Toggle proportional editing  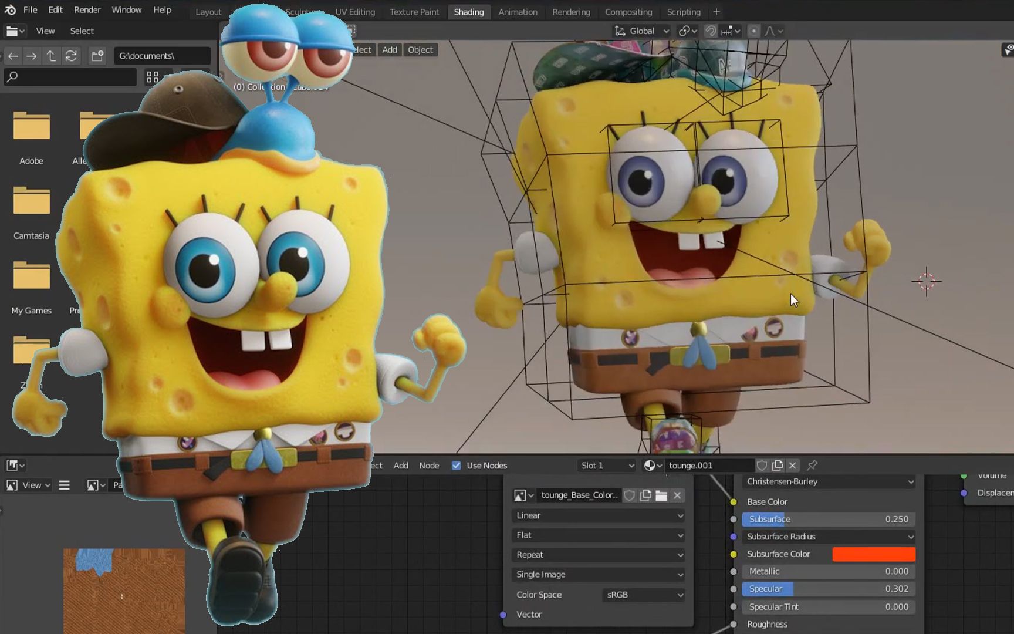(x=754, y=31)
